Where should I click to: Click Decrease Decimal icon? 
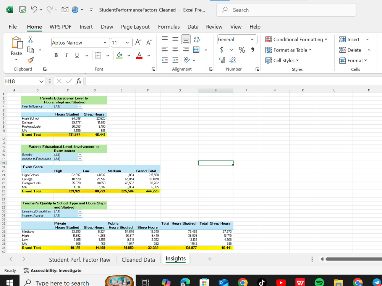pos(233,60)
